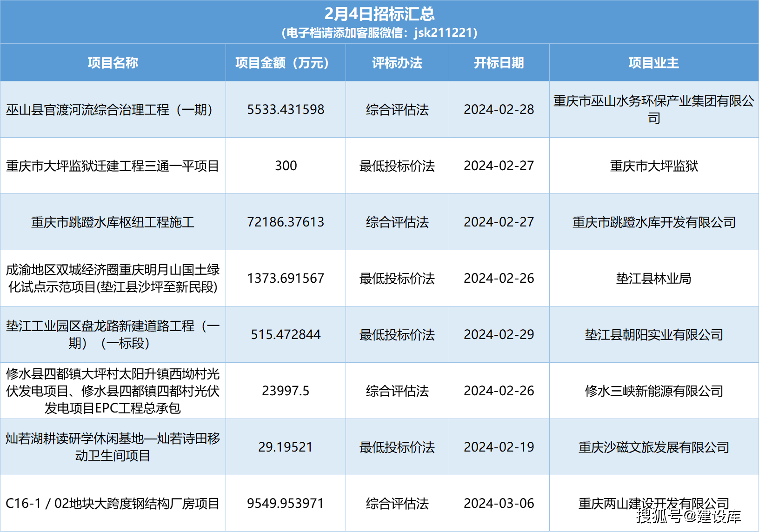
Task: Click date cell '2024-02-19'
Action: (x=499, y=447)
